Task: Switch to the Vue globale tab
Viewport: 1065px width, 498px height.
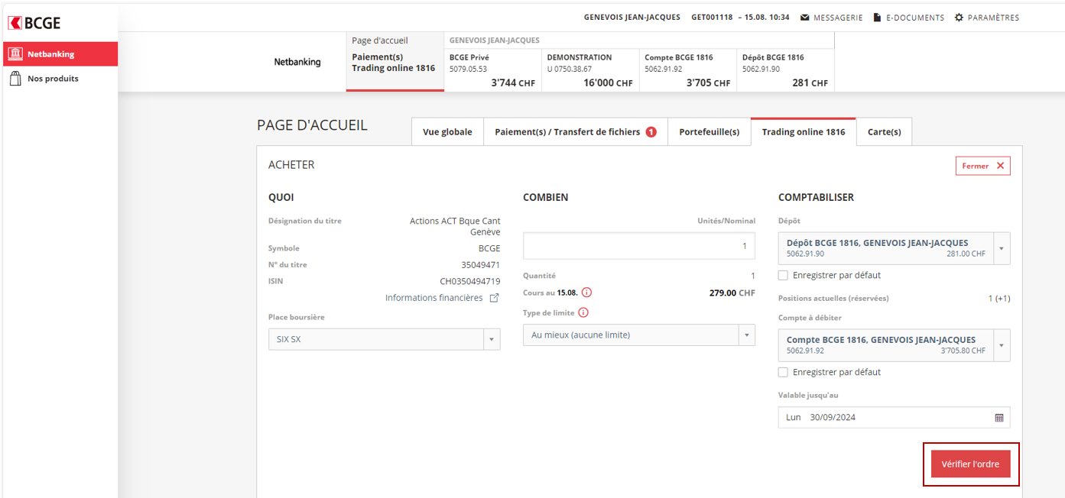Action: (447, 132)
